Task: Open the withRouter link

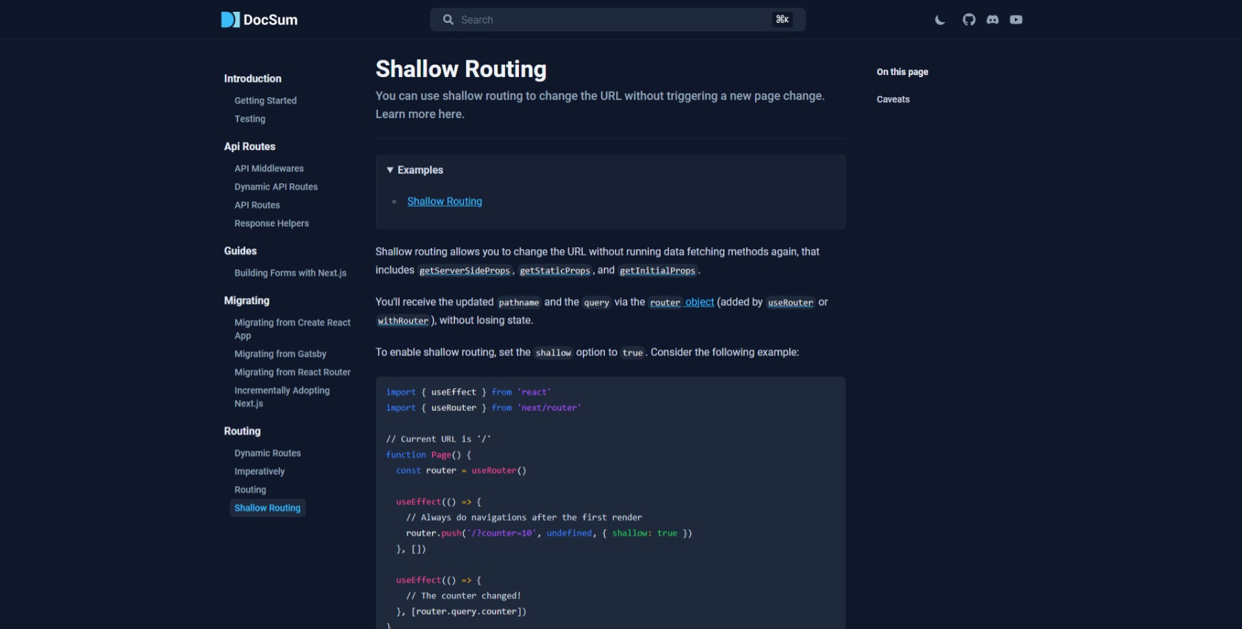Action: [x=403, y=321]
